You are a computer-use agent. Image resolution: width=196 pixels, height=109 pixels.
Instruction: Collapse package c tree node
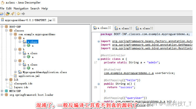[15, 61]
